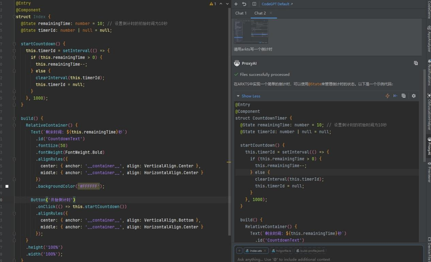The height and width of the screenshot is (262, 431).
Task: Click the user prompt '请用arkts写一个倒计时'
Action: tap(253, 49)
